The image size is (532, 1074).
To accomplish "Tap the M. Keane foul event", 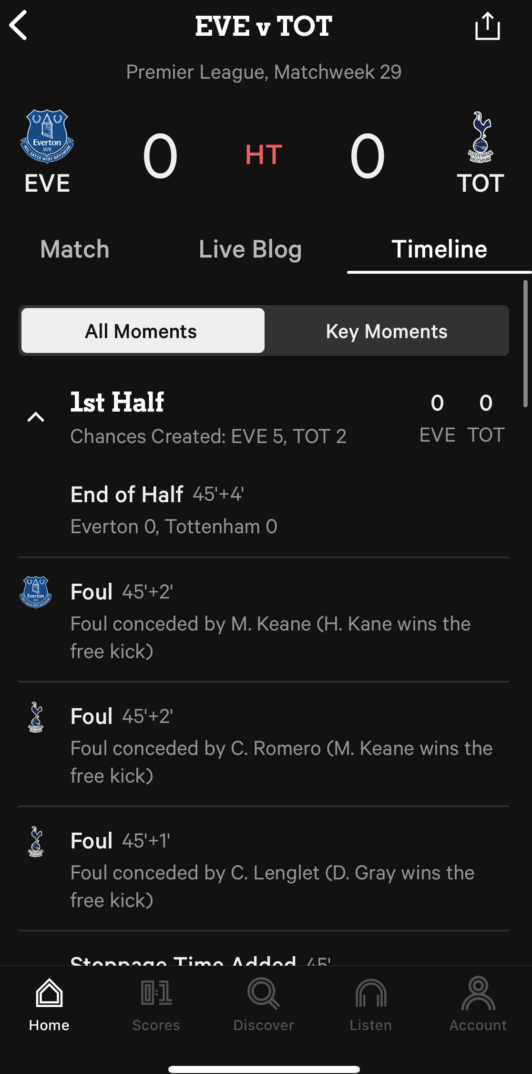I will [270, 622].
